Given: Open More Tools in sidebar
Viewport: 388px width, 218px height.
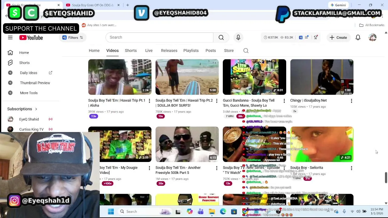Looking at the screenshot, I should [29, 93].
